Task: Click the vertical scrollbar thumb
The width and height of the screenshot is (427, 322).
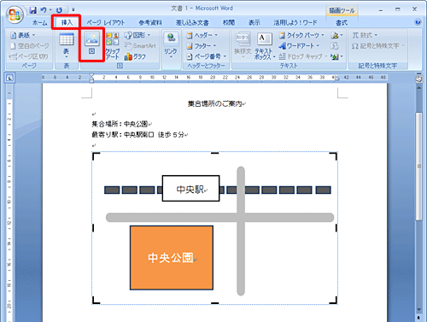Action: pos(418,167)
